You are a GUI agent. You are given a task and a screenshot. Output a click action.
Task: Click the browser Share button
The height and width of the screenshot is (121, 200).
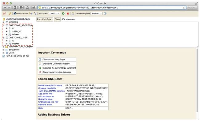point(34,7)
